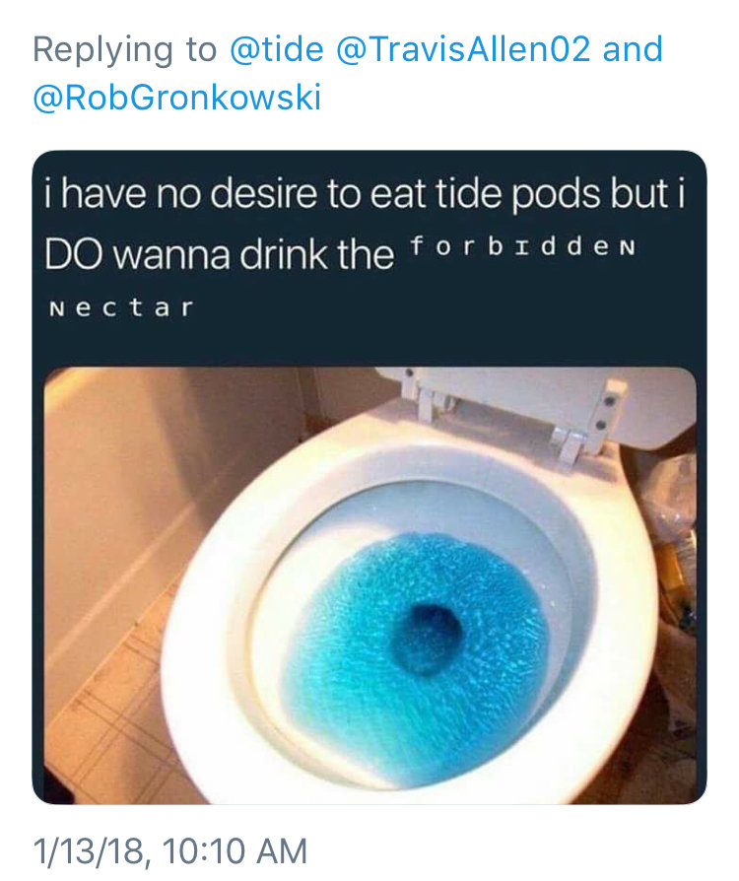Click the spaced-out "forbidden" text
The image size is (739, 881).
tap(523, 246)
